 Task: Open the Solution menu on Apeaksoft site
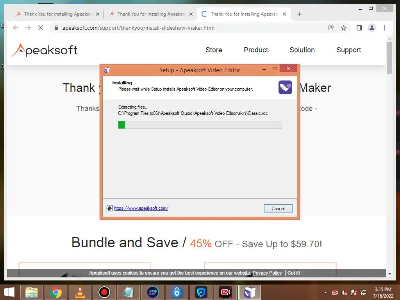tap(302, 50)
